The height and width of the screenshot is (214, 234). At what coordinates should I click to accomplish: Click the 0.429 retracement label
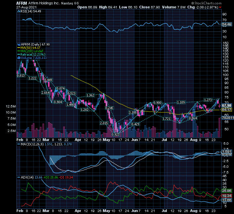(x=135, y=124)
